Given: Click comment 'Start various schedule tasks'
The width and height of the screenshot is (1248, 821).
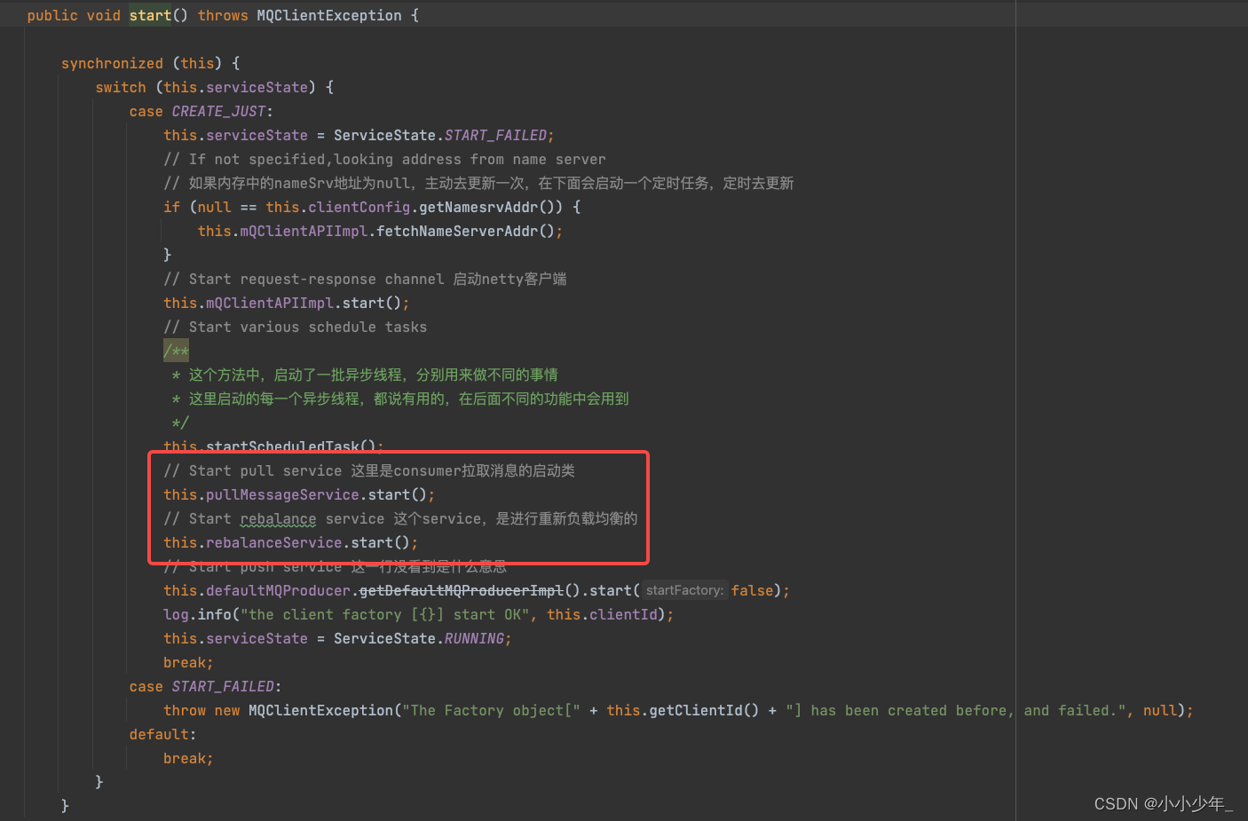Looking at the screenshot, I should (295, 327).
